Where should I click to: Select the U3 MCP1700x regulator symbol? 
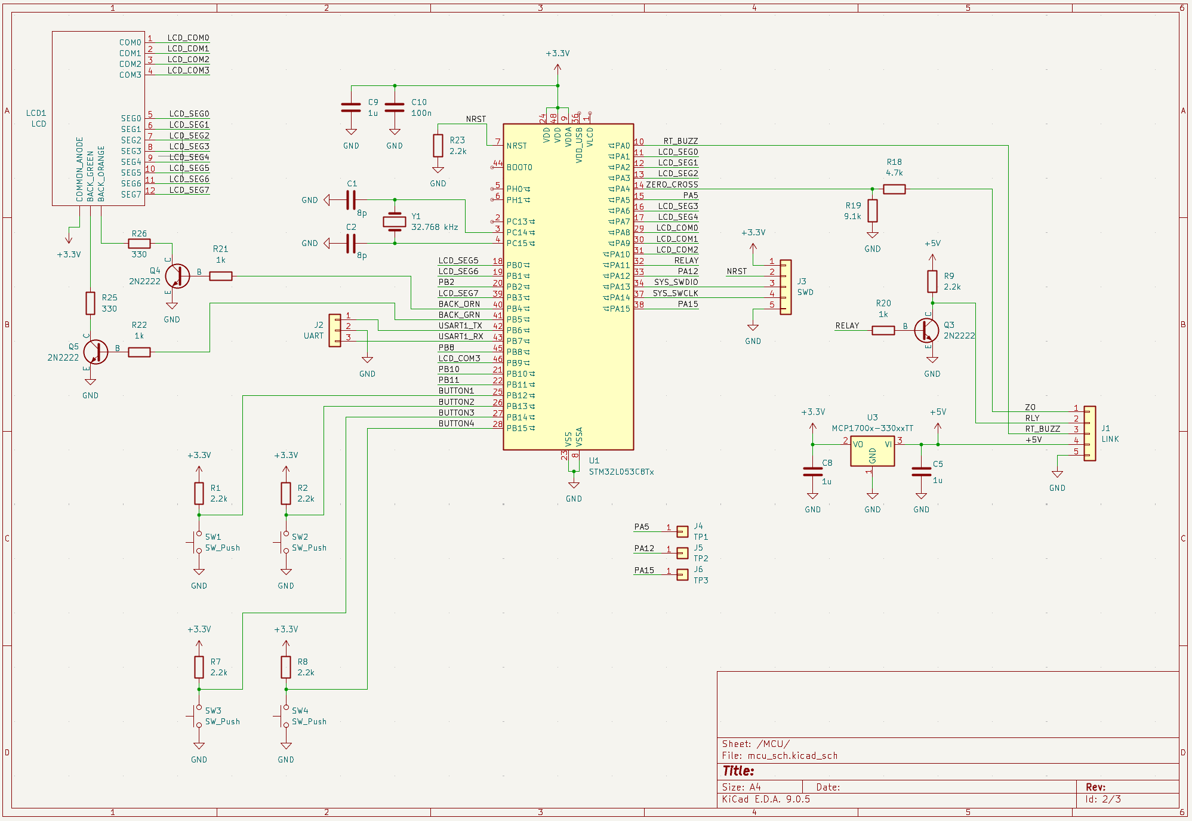point(872,452)
